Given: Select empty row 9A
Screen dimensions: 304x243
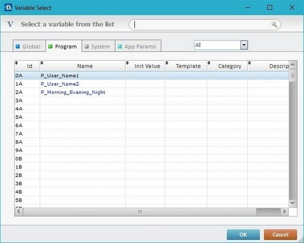Looking at the screenshot, I should click(x=151, y=150).
